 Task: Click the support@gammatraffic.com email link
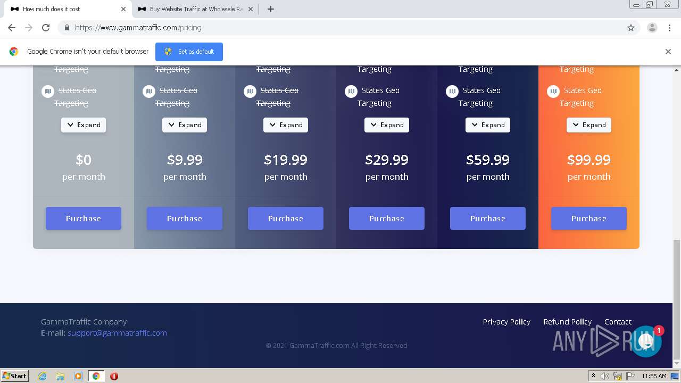coord(117,333)
